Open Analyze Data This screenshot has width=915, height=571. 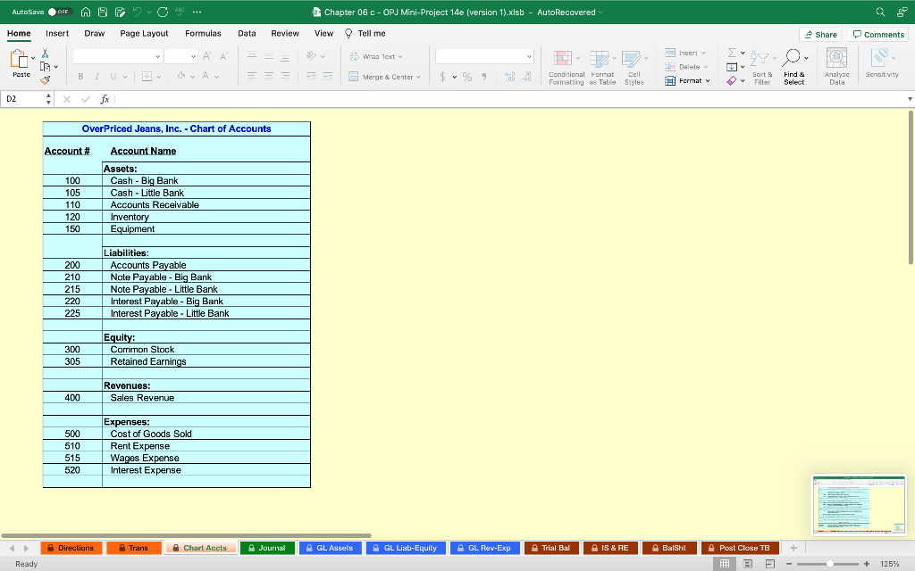pos(836,66)
